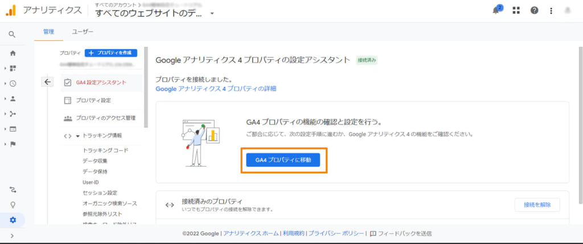Click GA4 設定アシスタント checkbox icon
The image size is (583, 244).
click(67, 82)
